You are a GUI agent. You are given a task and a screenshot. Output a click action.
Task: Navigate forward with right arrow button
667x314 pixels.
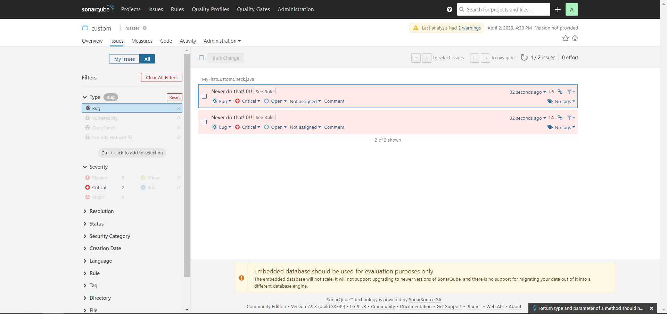tap(485, 58)
